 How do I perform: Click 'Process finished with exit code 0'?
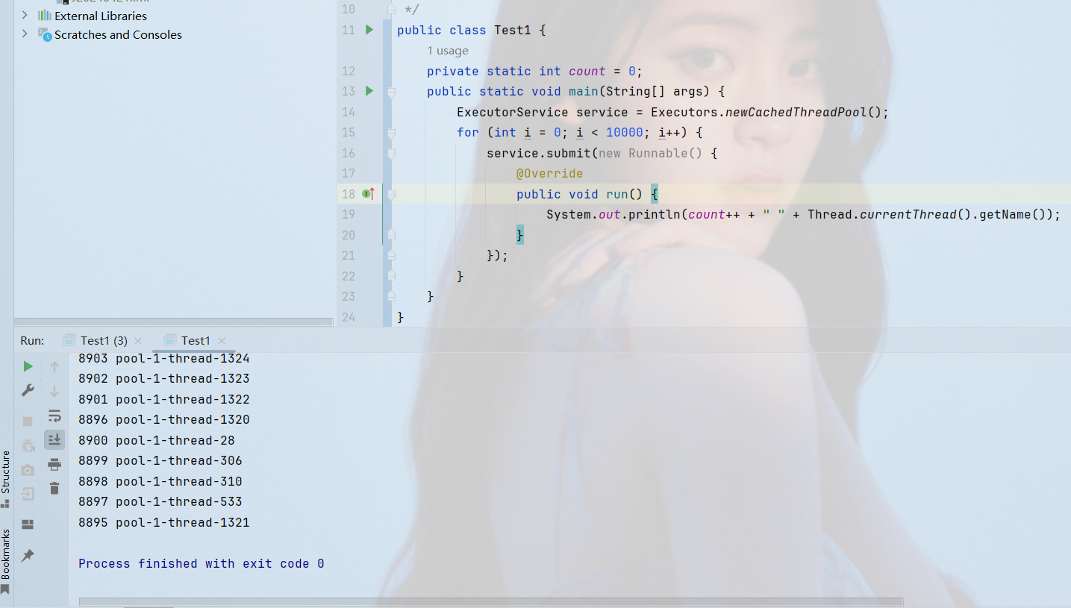202,563
